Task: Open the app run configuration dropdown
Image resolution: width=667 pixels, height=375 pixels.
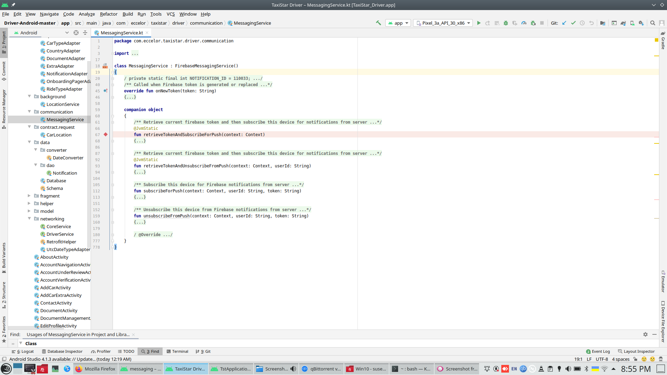Action: [x=398, y=23]
